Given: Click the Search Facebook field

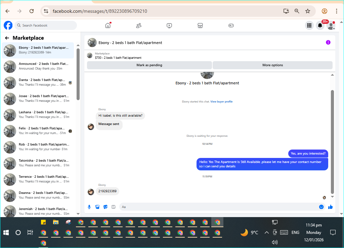Looking at the screenshot, I should pos(46,26).
